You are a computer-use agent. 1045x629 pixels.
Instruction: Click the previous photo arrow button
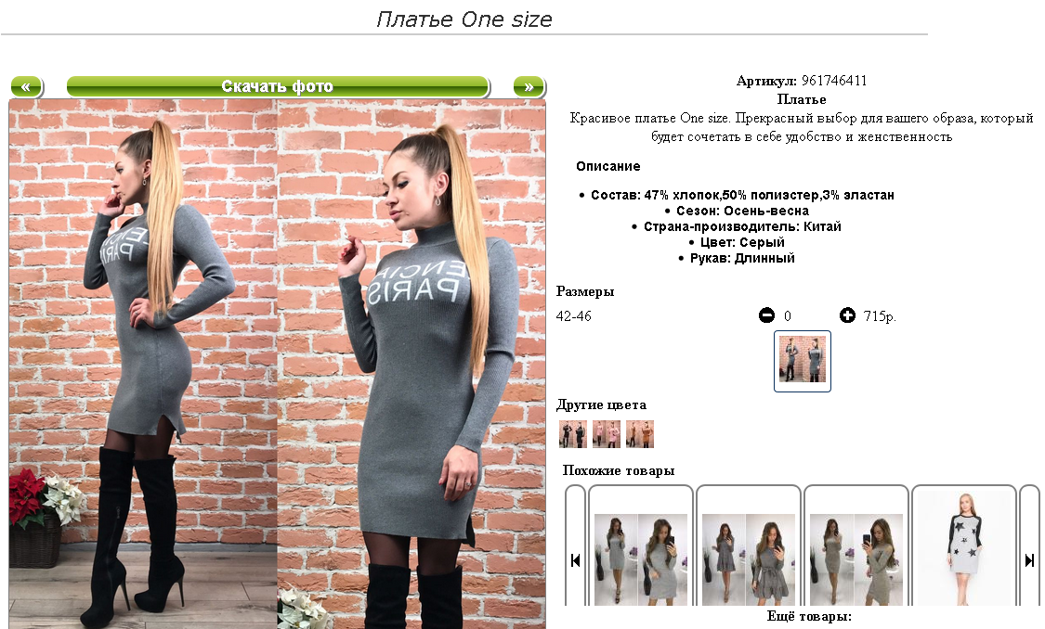pos(26,86)
